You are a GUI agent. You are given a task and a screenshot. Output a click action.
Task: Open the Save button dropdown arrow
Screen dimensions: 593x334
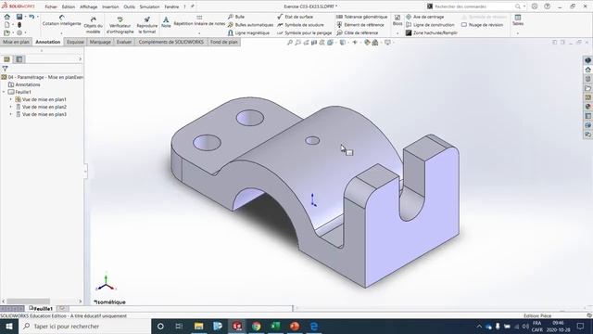pos(25,17)
